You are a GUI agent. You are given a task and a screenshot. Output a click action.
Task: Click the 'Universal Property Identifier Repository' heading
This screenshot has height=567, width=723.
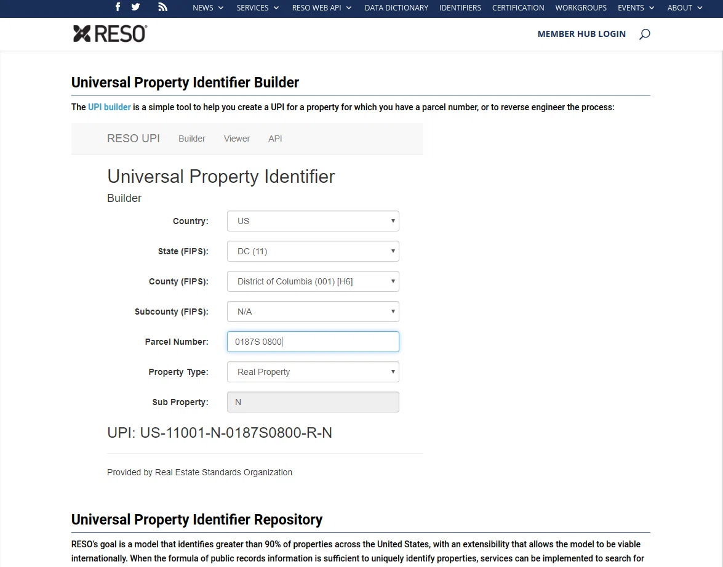[196, 520]
